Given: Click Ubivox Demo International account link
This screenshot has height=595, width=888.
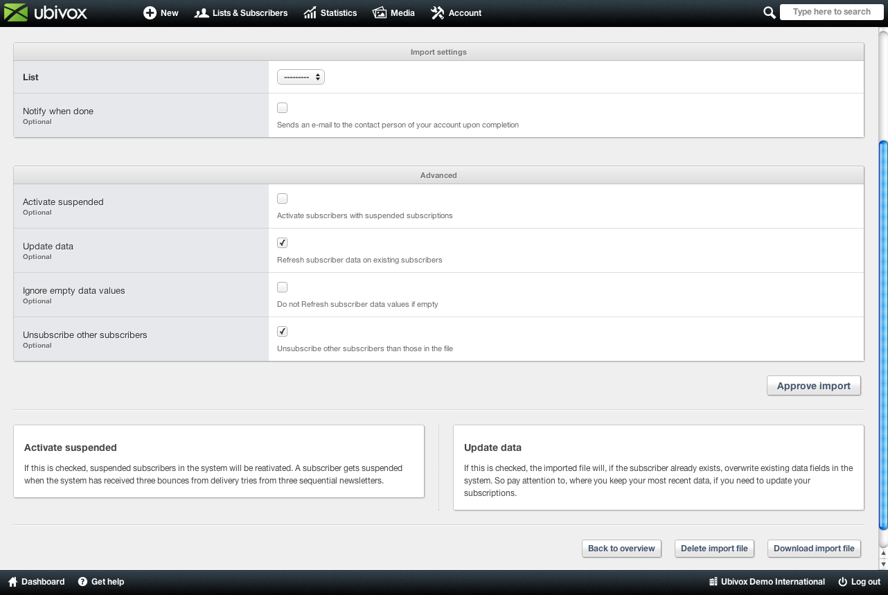Looking at the screenshot, I should coord(767,582).
